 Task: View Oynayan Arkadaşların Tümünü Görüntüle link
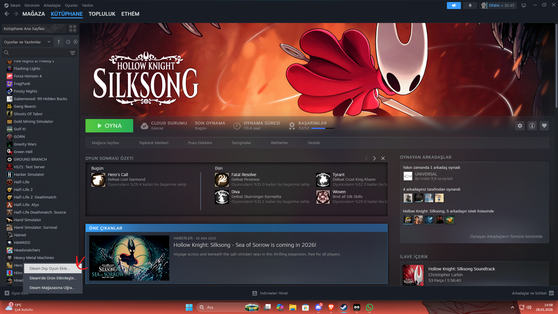point(506,237)
